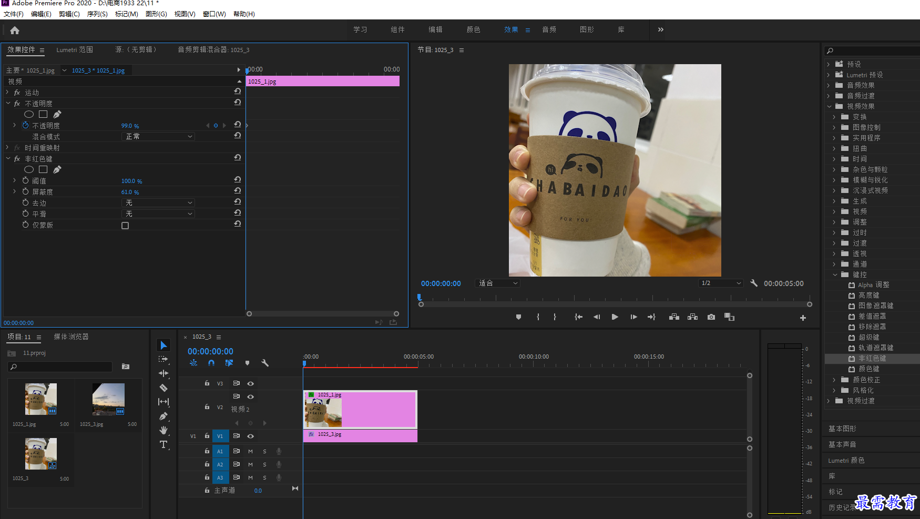Viewport: 920px width, 519px height.
Task: Select the Hand tool
Action: click(163, 430)
